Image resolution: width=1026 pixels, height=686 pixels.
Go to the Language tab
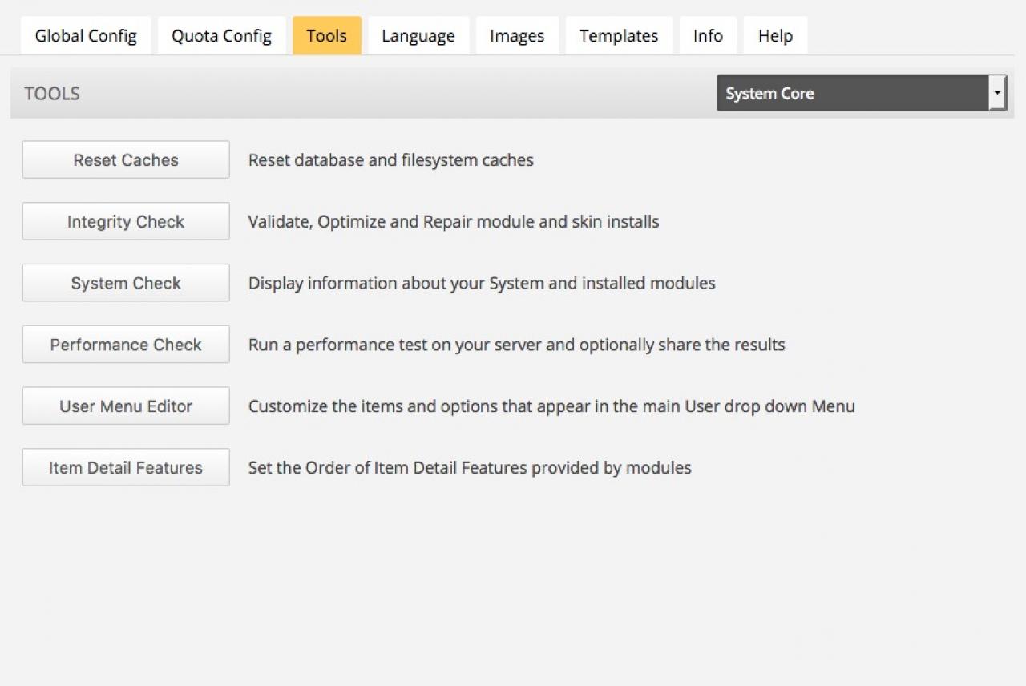point(418,36)
